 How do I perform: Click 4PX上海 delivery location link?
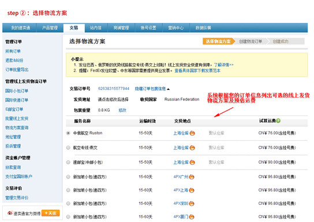[x=181, y=190]
